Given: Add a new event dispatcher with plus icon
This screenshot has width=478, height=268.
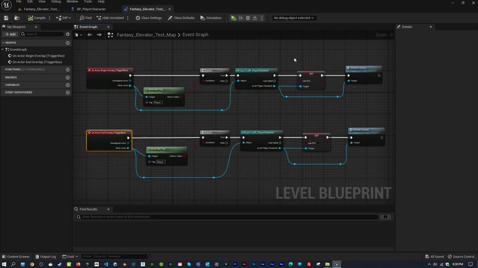Looking at the screenshot, I should pyautogui.click(x=68, y=92).
